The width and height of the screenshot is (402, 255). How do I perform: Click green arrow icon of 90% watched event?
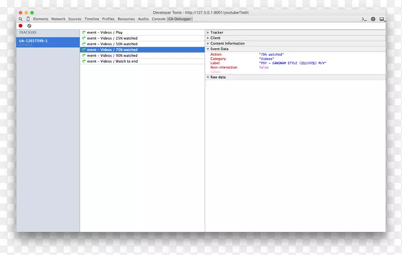coord(84,56)
